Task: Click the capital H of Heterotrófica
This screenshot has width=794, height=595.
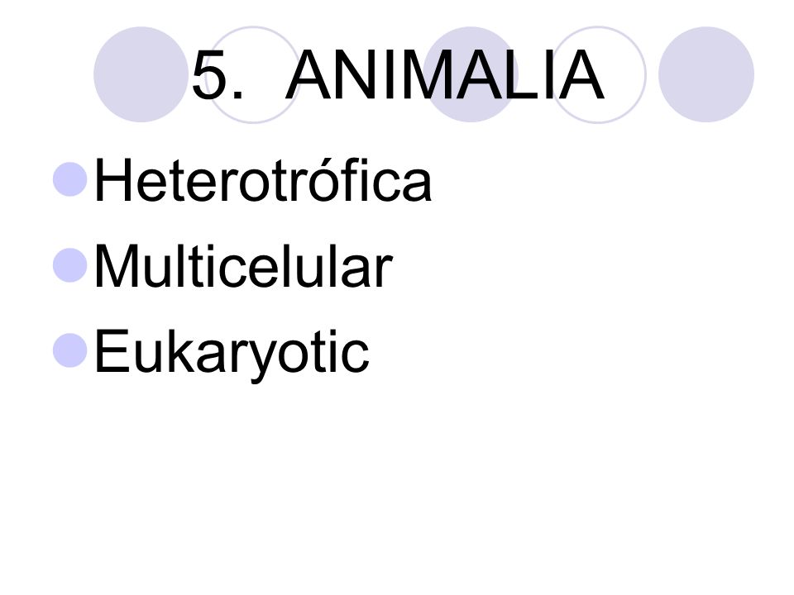Action: pyautogui.click(x=113, y=180)
